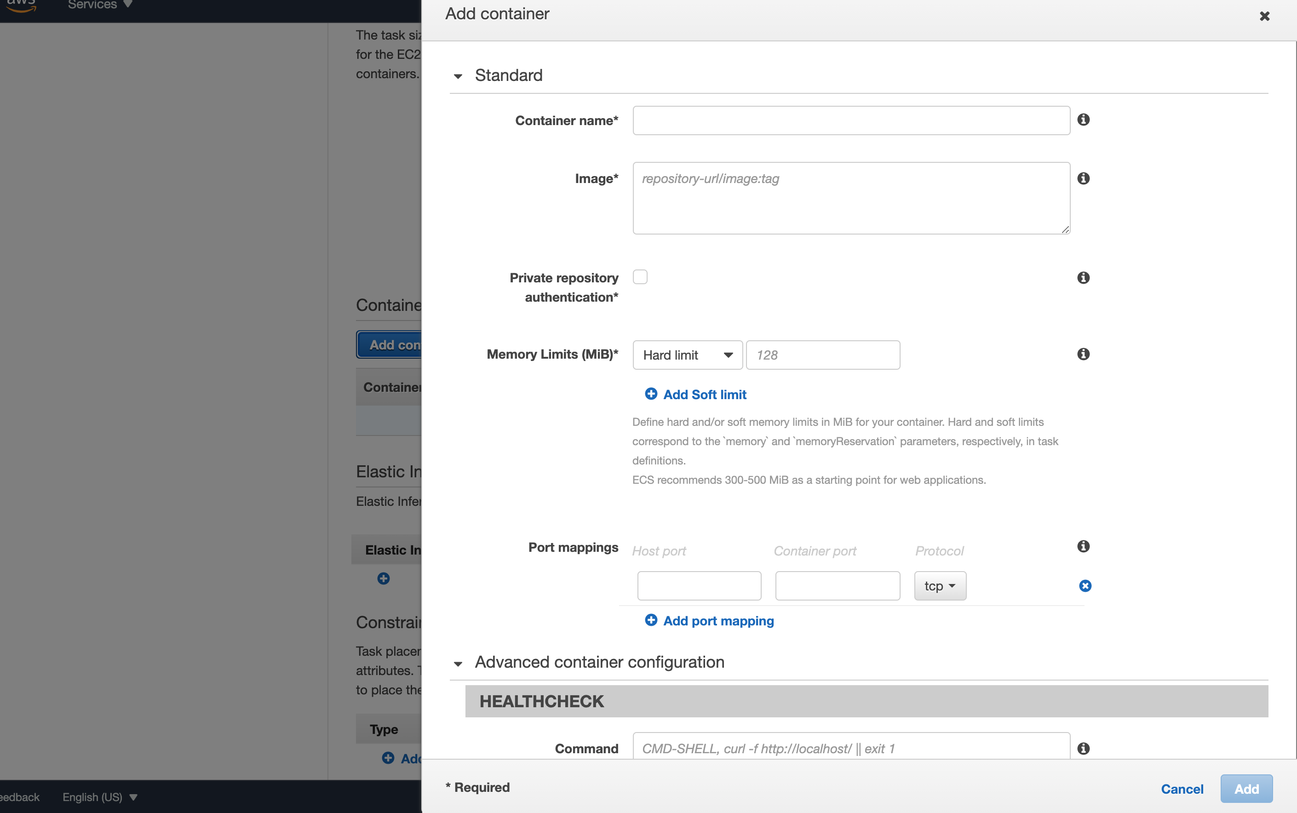
Task: Close the Add container dialog
Action: pos(1264,16)
